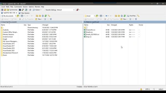
Task: Expand the Queue dropdown arrow
Action: pyautogui.click(x=41, y=10)
